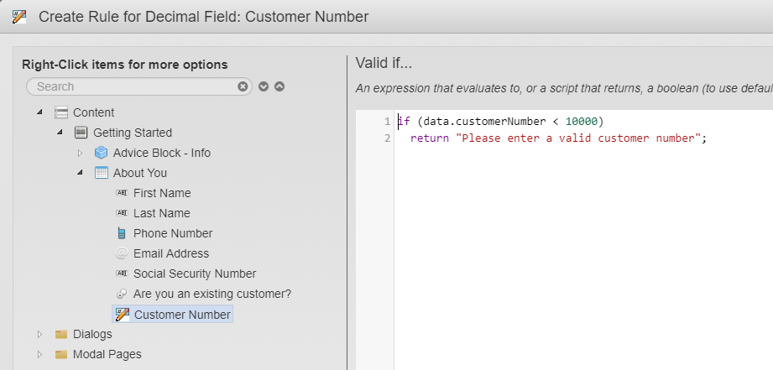Select Getting Started in the tree
The height and width of the screenshot is (370, 773).
133,133
